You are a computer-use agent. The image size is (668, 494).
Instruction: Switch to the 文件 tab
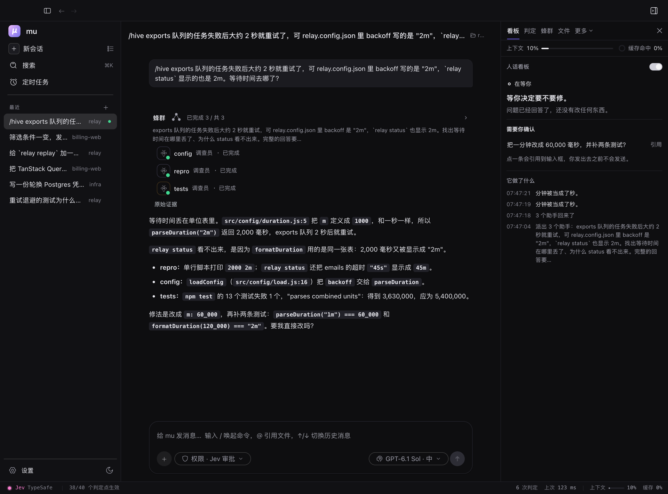point(564,31)
